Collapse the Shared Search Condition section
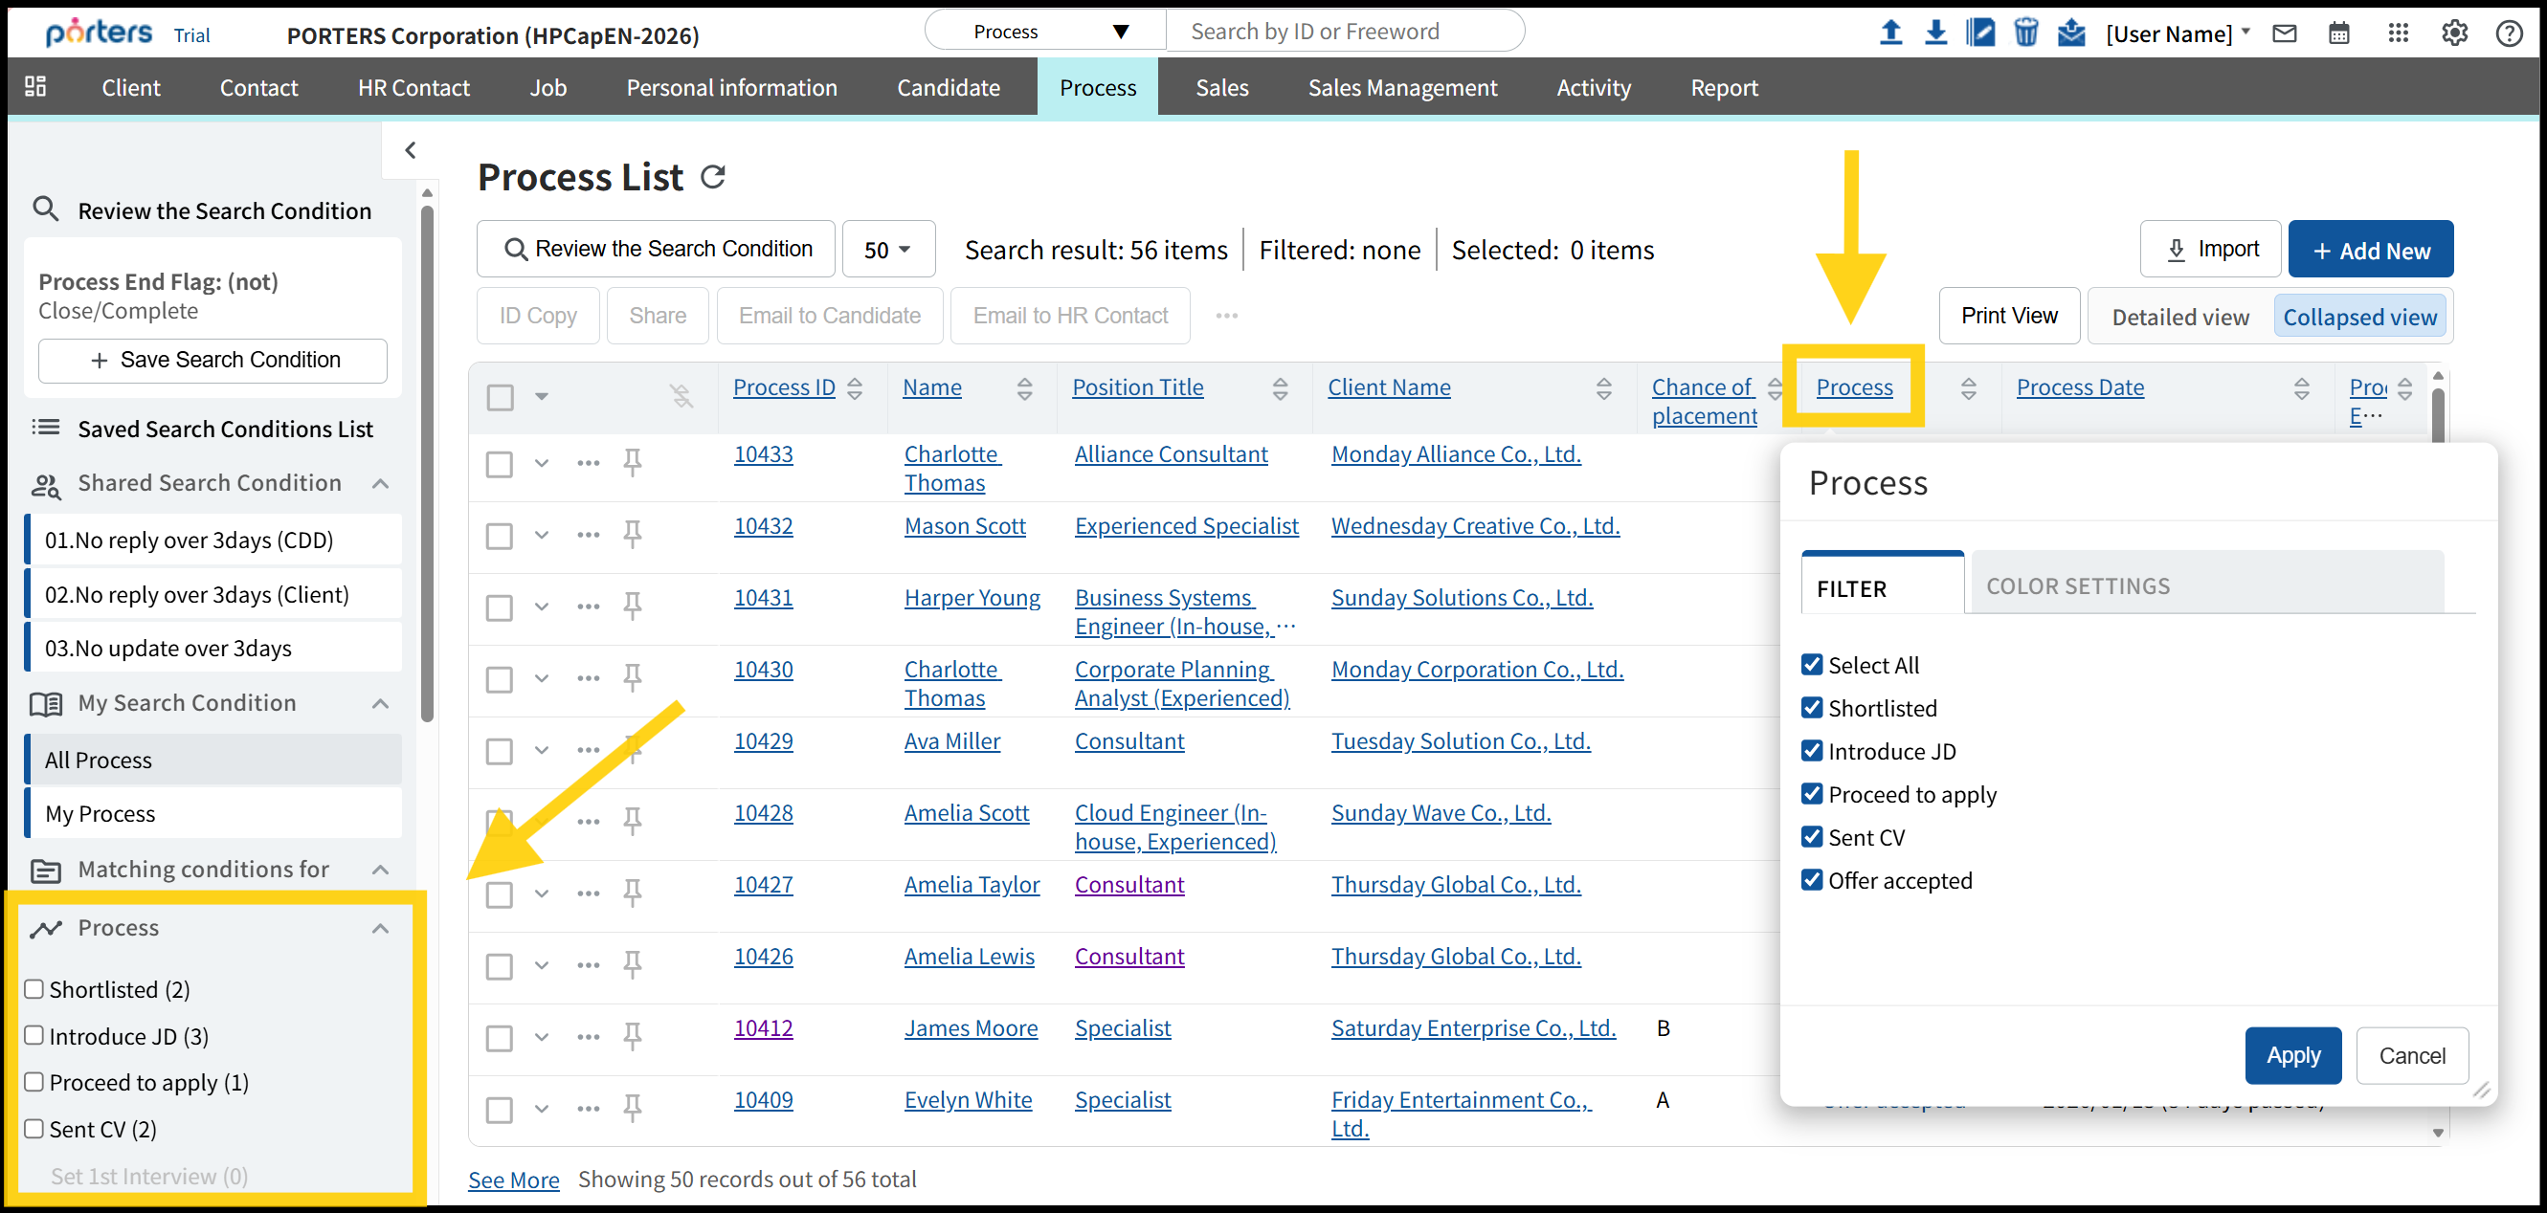 pos(381,483)
